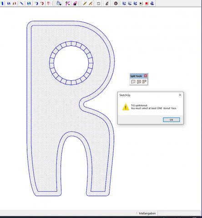
Task: Click the first yellow diagonal pencil icon
Action: click(x=85, y=3)
